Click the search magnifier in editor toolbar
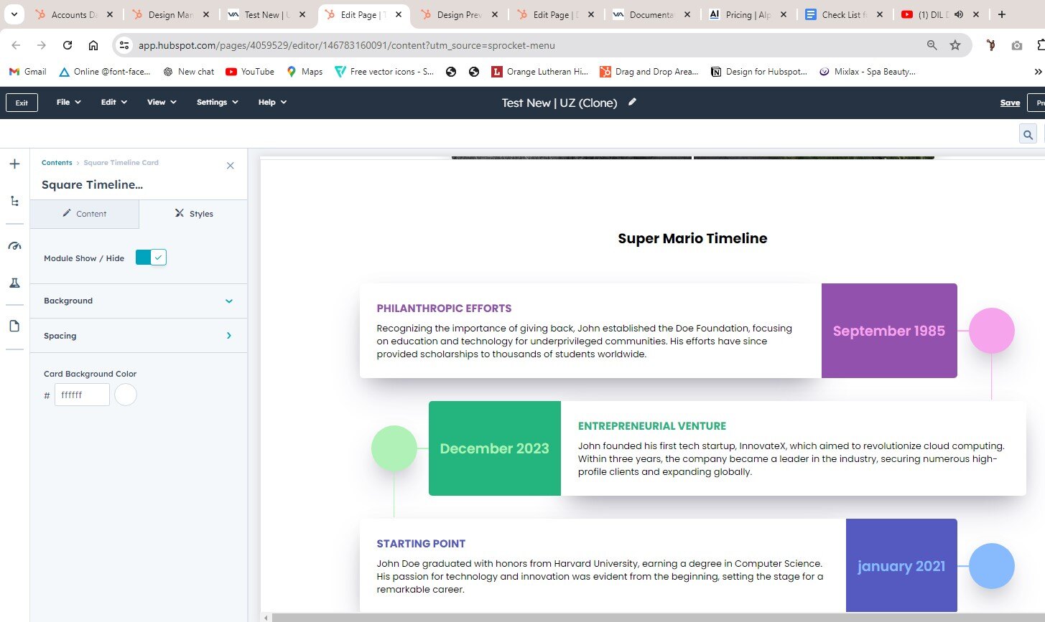 click(1028, 134)
